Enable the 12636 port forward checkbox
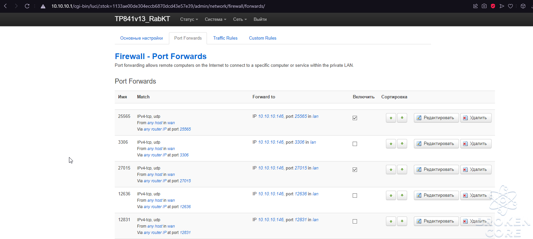 pyautogui.click(x=355, y=195)
